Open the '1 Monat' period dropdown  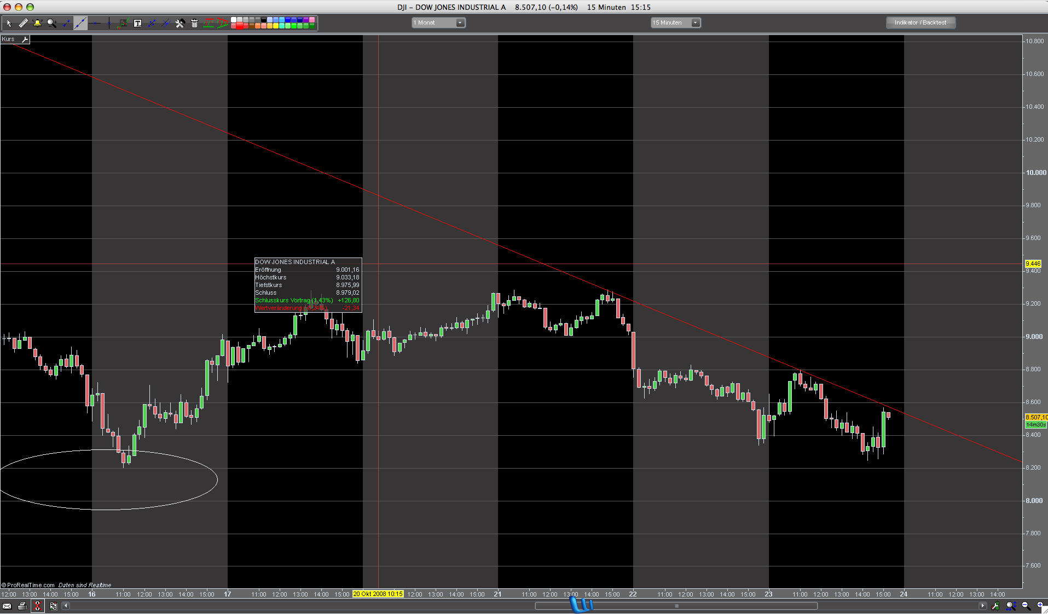point(438,22)
